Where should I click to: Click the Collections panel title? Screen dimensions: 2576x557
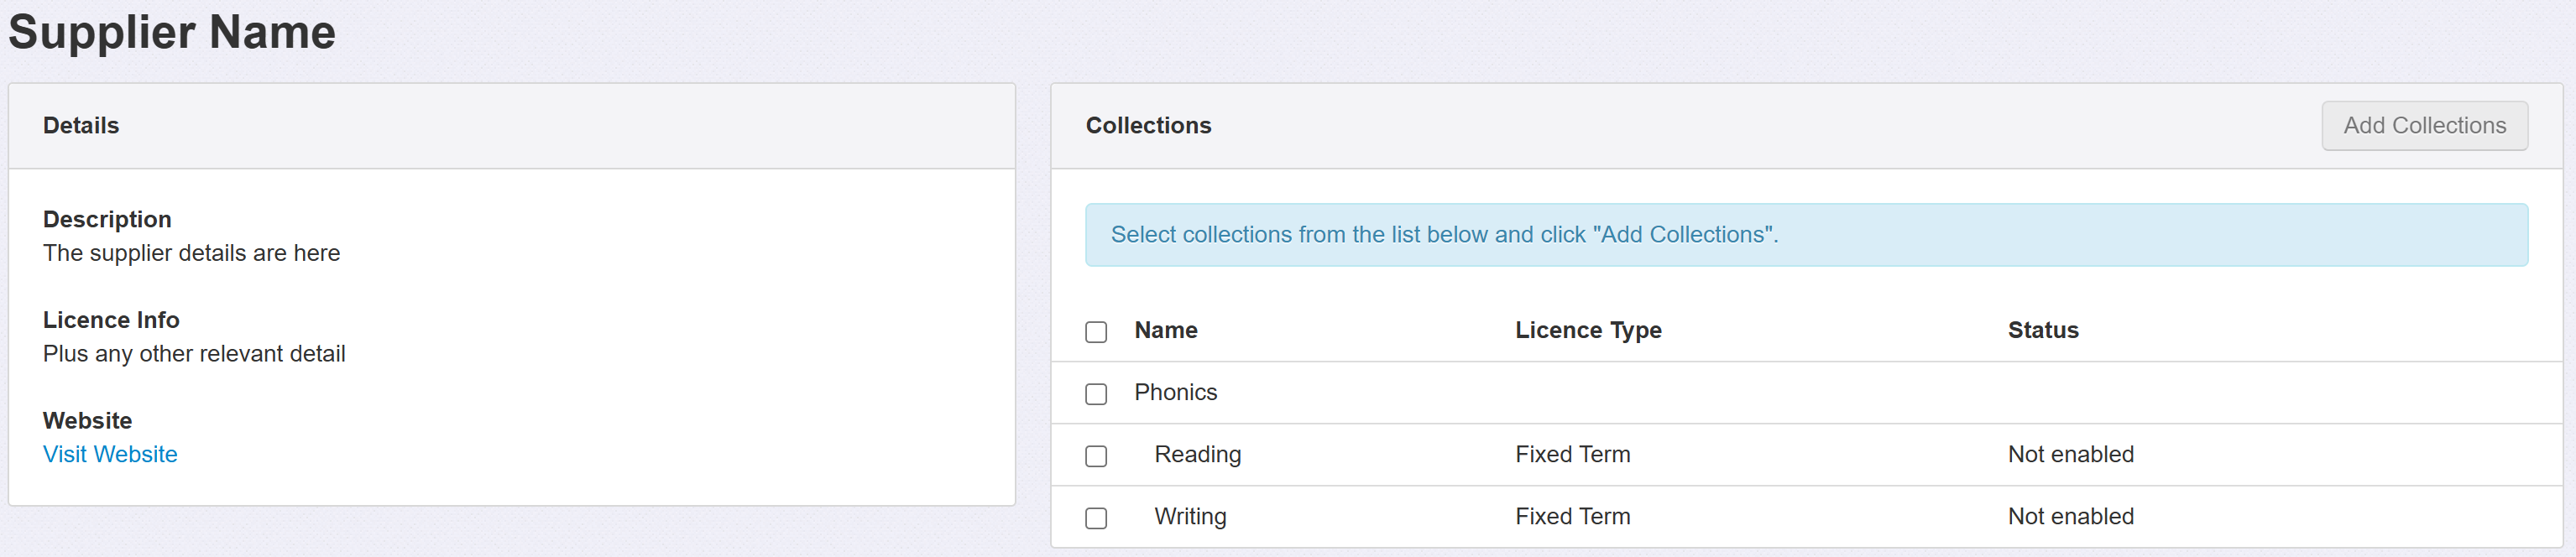[1148, 126]
